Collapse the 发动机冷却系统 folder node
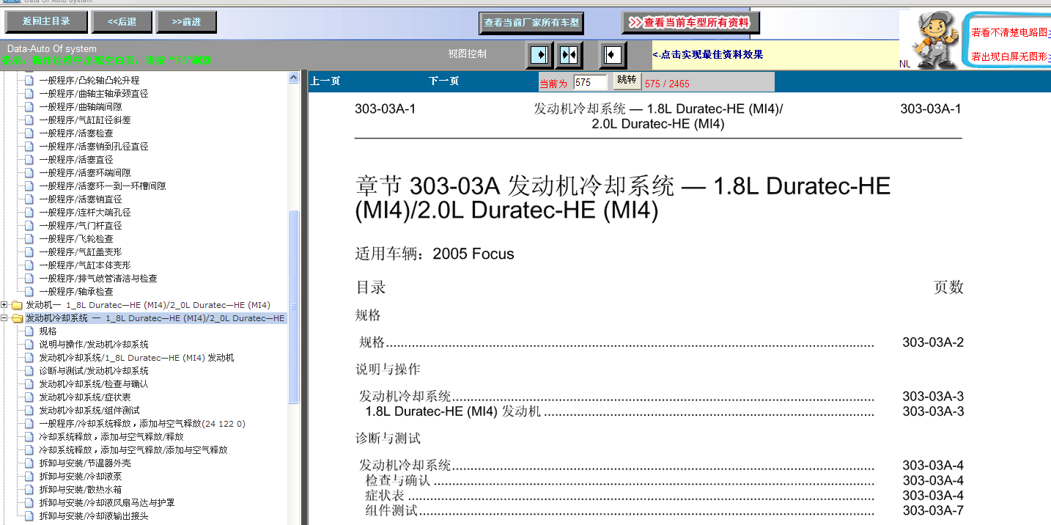This screenshot has height=525, width=1051. point(5,318)
